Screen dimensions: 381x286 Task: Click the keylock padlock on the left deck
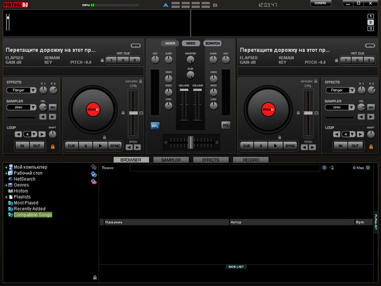(x=141, y=81)
